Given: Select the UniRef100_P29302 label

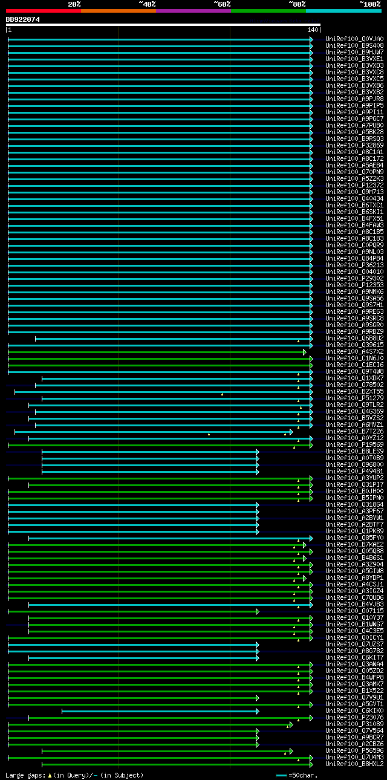Looking at the screenshot, I should click(x=354, y=278).
